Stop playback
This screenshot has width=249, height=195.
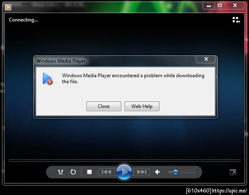point(89,172)
